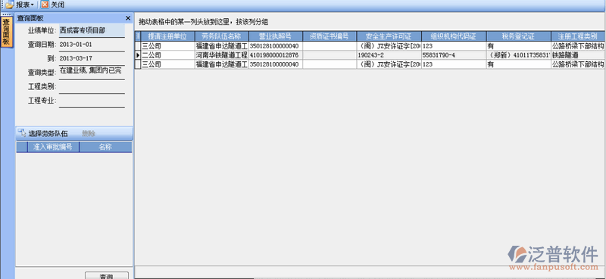Viewport: 606px width, 279px height.
Task: Click the 准入审批编号 column header
Action: [x=53, y=147]
